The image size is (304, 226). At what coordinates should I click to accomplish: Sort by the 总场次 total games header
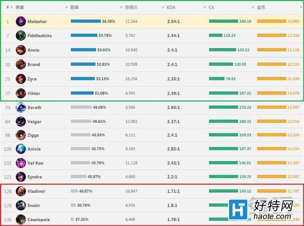click(131, 8)
